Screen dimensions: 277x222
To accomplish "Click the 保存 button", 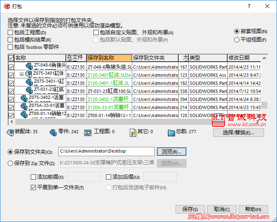I will 190,209.
